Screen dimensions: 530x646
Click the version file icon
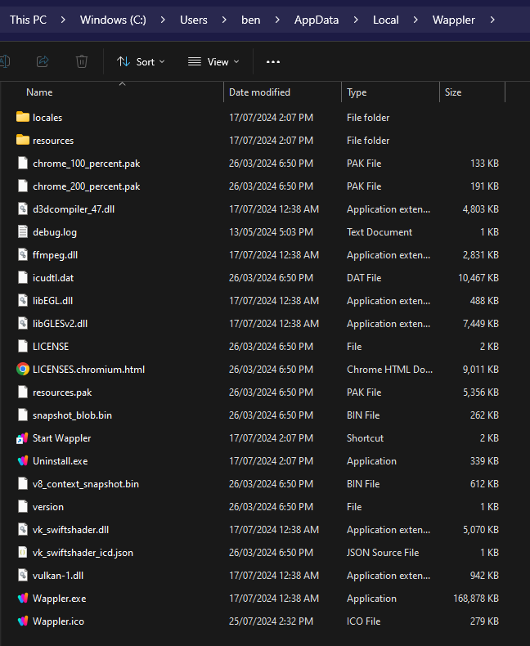pos(23,507)
